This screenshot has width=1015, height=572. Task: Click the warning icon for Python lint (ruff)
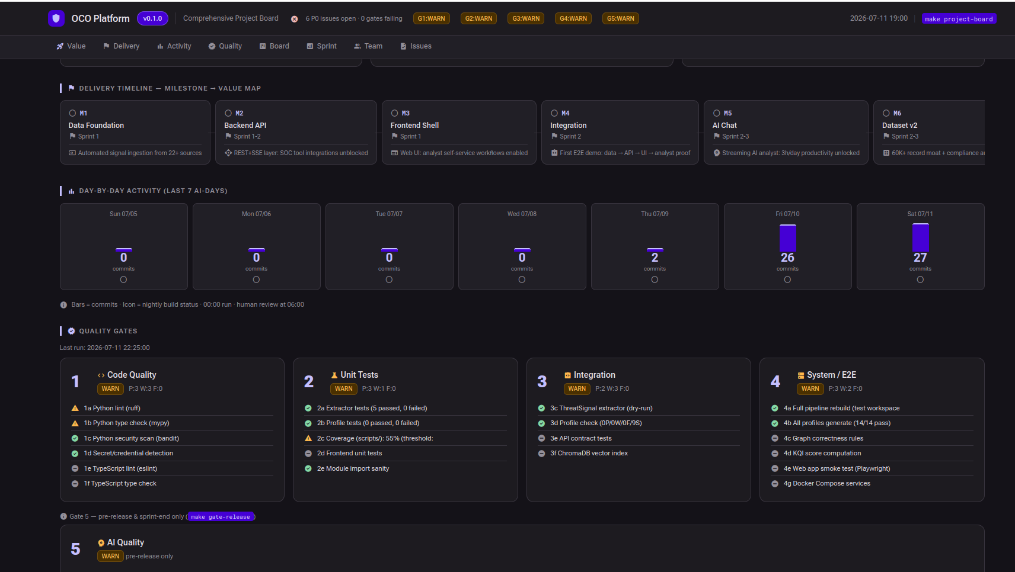pos(75,409)
